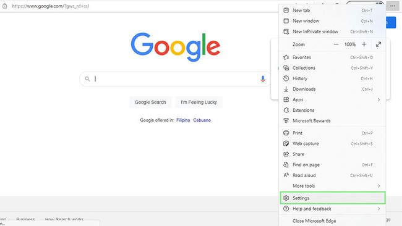Click the Settings gear icon
Image resolution: width=402 pixels, height=226 pixels.
286,198
